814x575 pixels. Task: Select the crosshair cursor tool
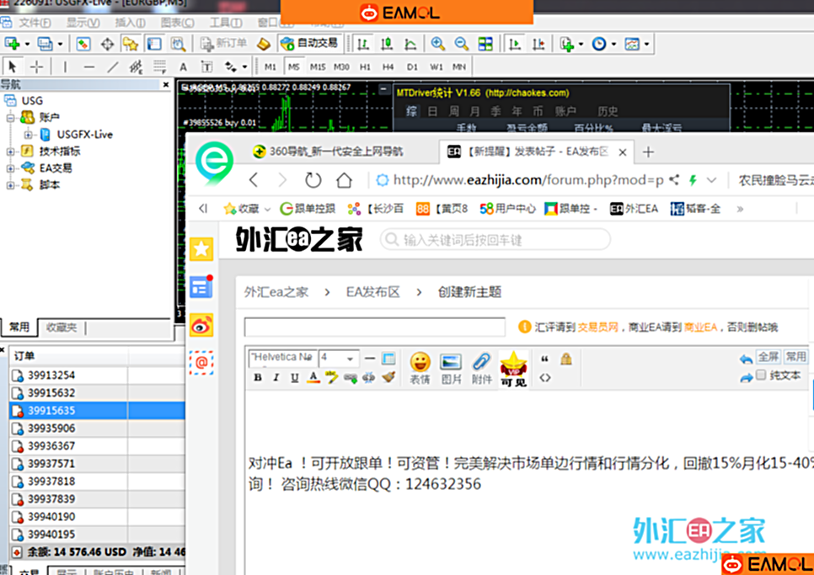click(36, 67)
